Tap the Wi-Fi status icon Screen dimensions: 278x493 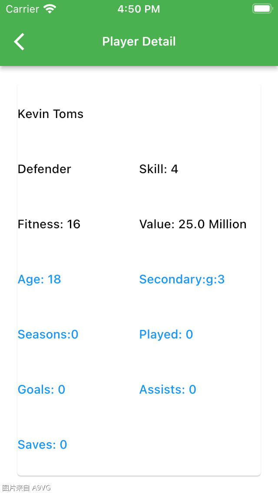click(x=50, y=9)
